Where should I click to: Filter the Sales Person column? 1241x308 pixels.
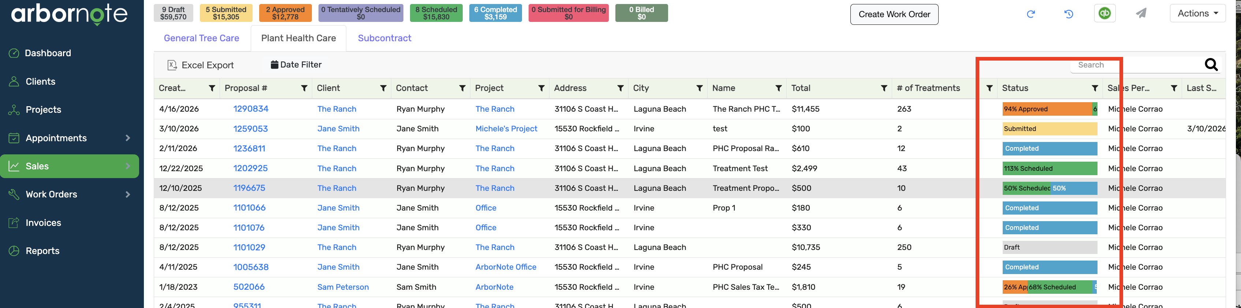1174,88
